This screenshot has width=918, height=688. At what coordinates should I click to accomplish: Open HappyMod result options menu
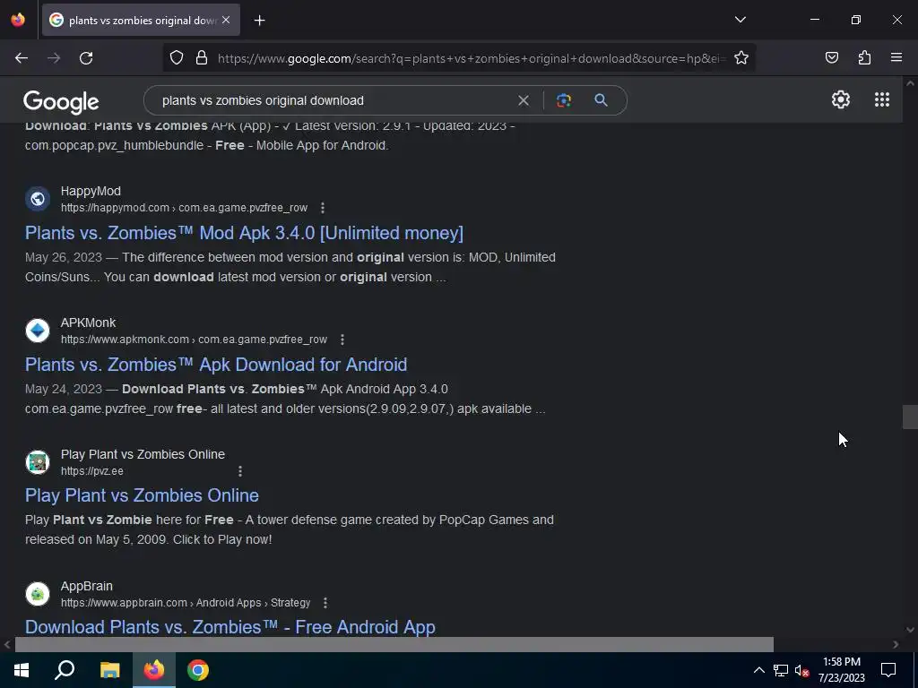(x=323, y=208)
